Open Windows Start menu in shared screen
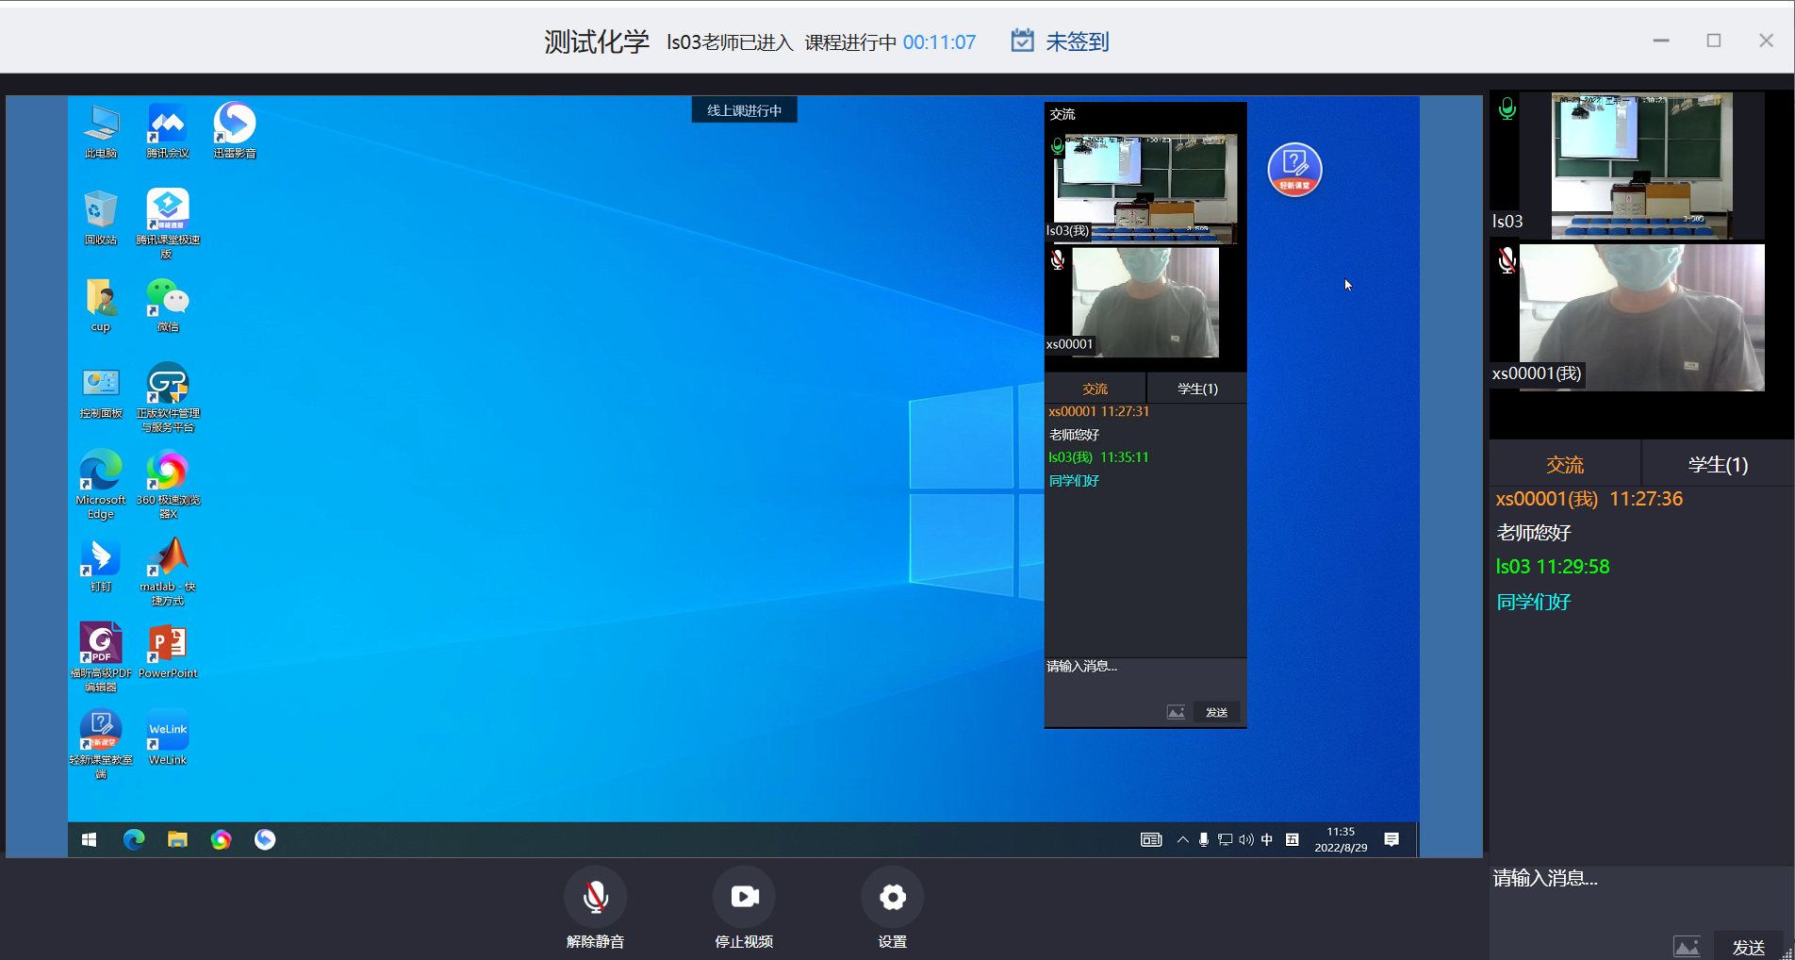Viewport: 1795px width, 960px height. tap(90, 839)
